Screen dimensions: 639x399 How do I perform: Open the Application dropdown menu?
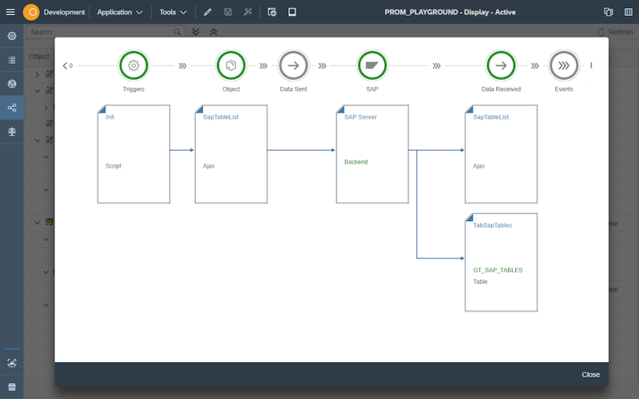tap(120, 12)
